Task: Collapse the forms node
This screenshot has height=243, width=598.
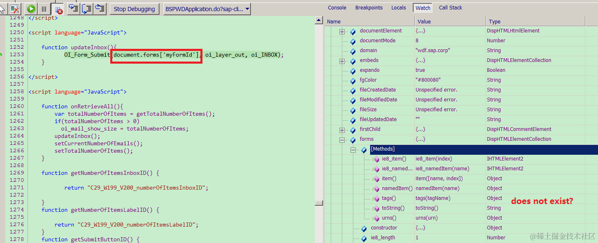Action: coord(342,140)
